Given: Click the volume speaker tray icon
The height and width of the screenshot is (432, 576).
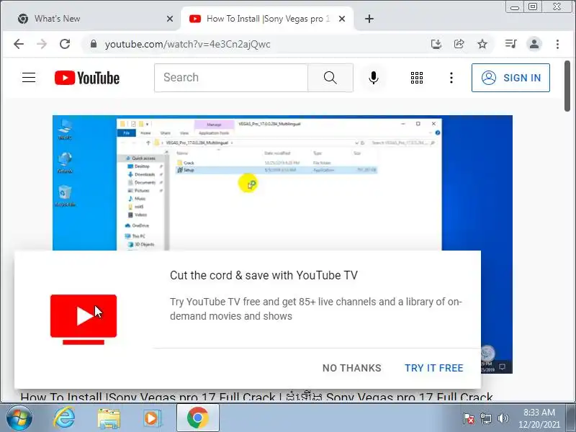Looking at the screenshot, I should tap(503, 418).
